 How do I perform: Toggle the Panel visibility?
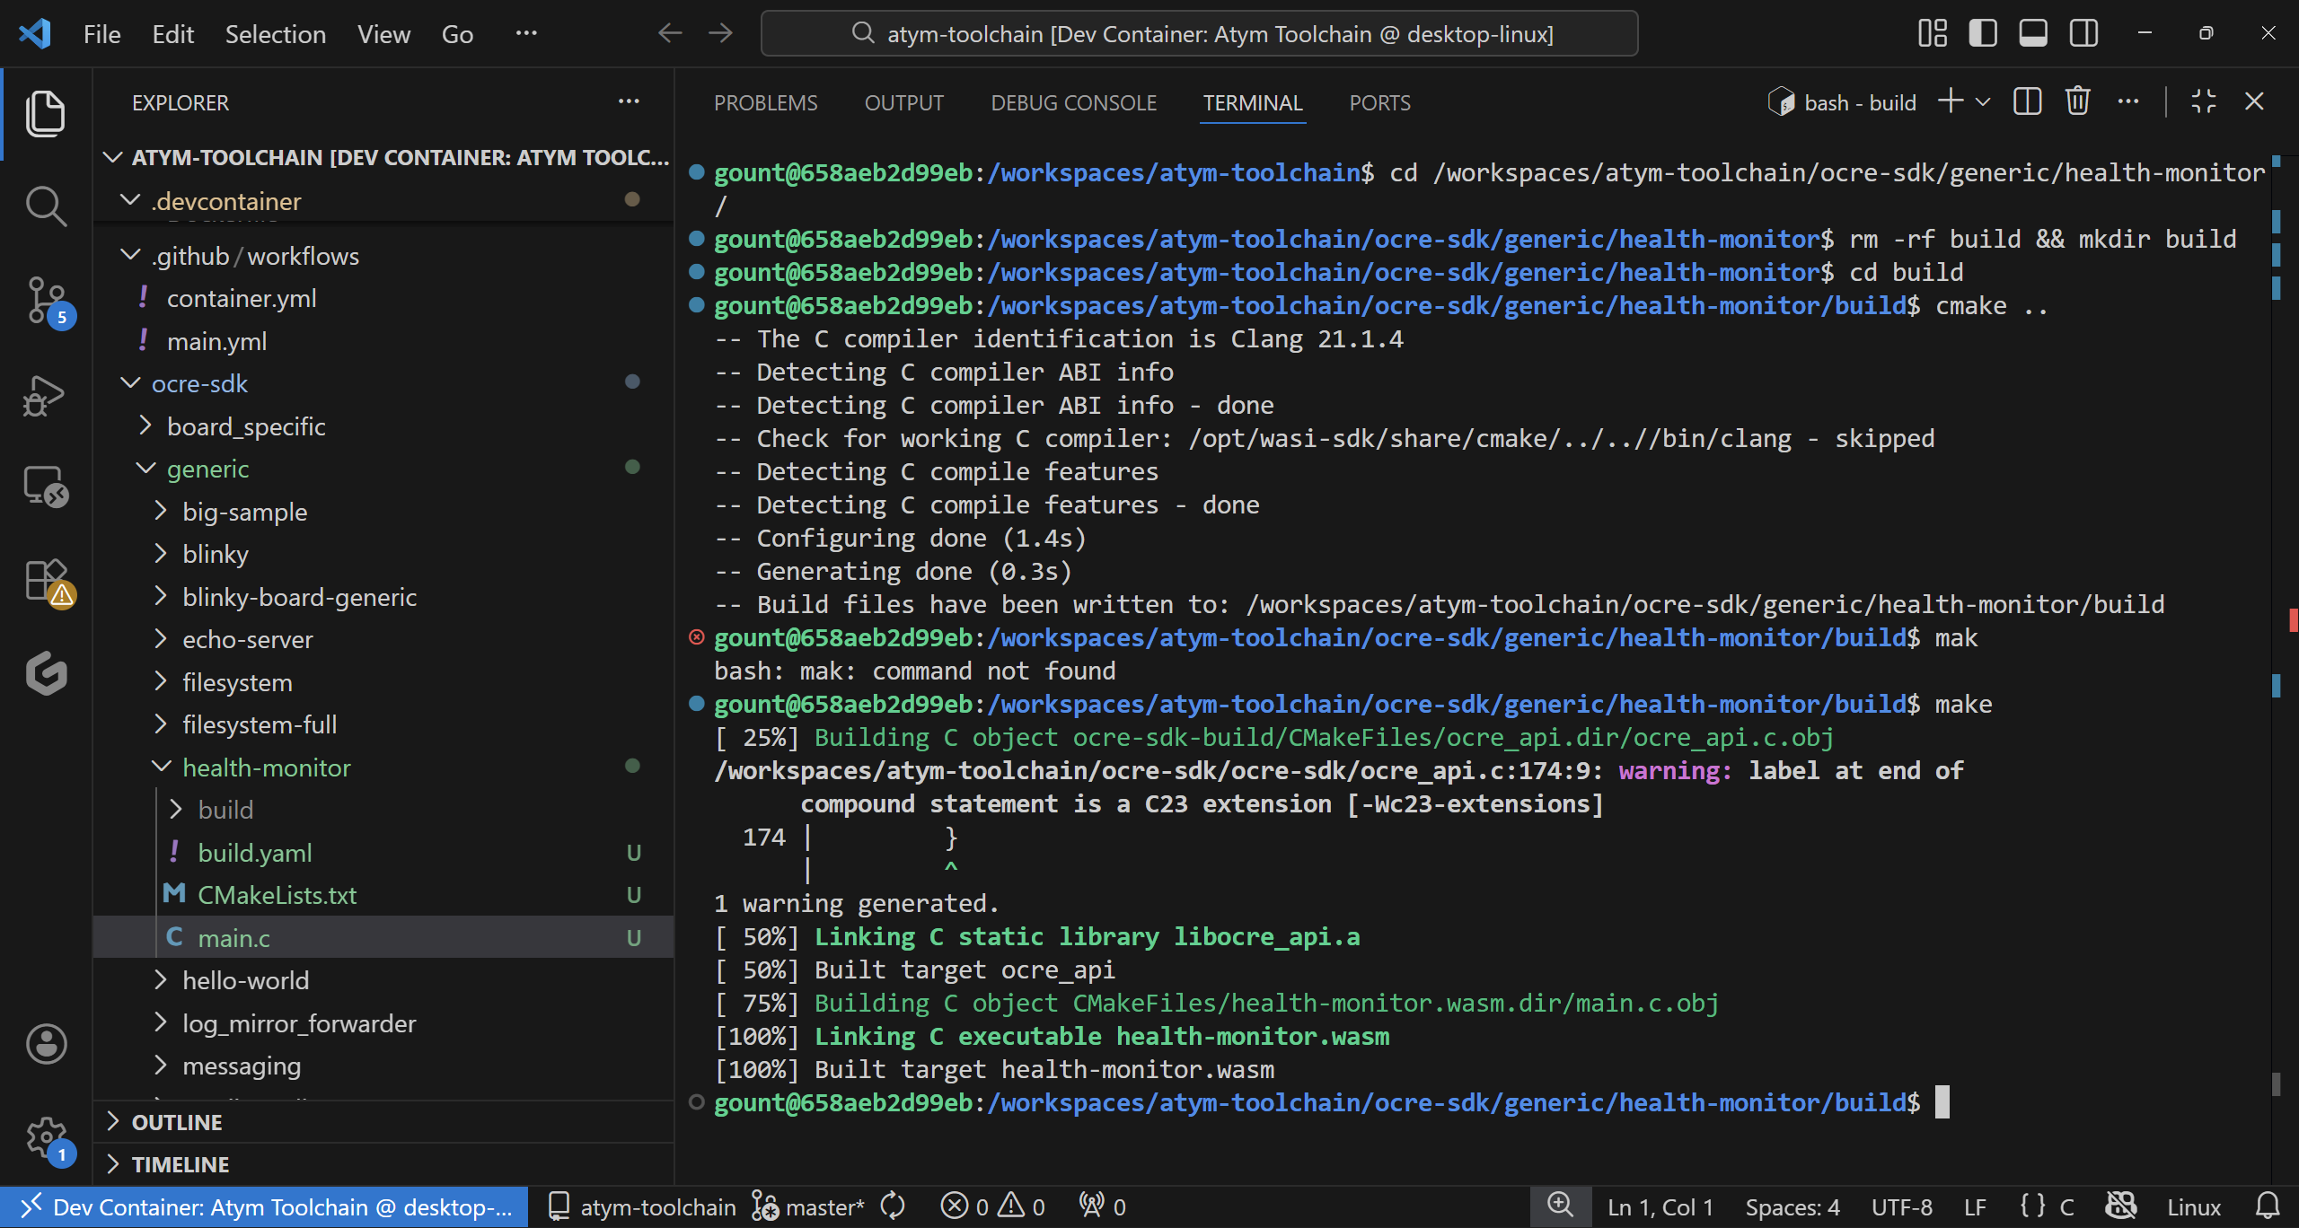[x=2032, y=32]
